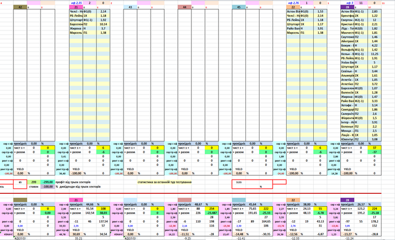Select the 'Брентфор' team cell

pyautogui.click(x=348, y=16)
